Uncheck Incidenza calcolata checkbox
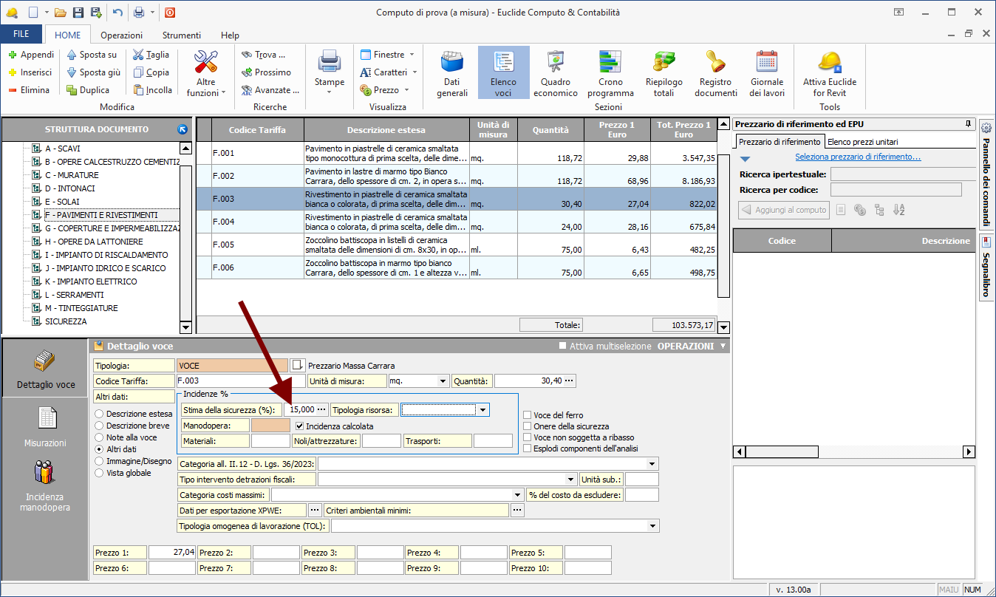The image size is (996, 597). (x=299, y=426)
